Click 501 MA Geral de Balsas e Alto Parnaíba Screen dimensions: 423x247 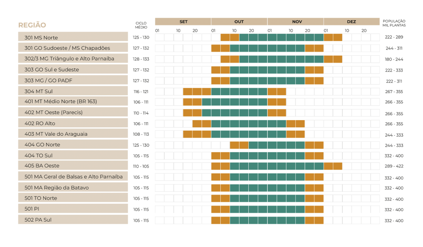point(74,177)
